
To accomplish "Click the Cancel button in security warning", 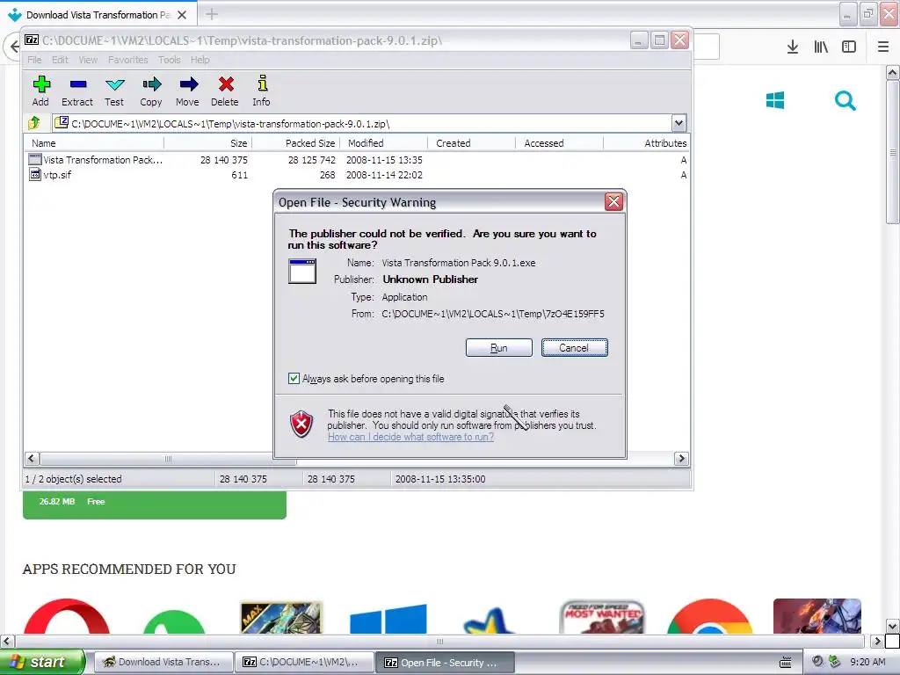I will tap(574, 347).
